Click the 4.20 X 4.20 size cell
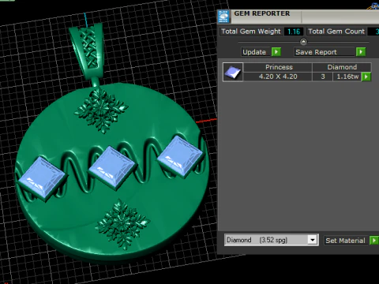Image resolution: width=379 pixels, height=284 pixels. (x=278, y=77)
